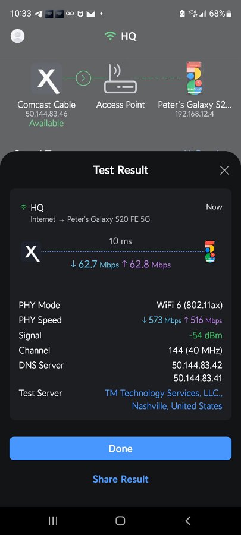Image resolution: width=241 pixels, height=535 pixels.
Task: Tap Peter's Galaxy phone icon at top
Action: point(194,78)
